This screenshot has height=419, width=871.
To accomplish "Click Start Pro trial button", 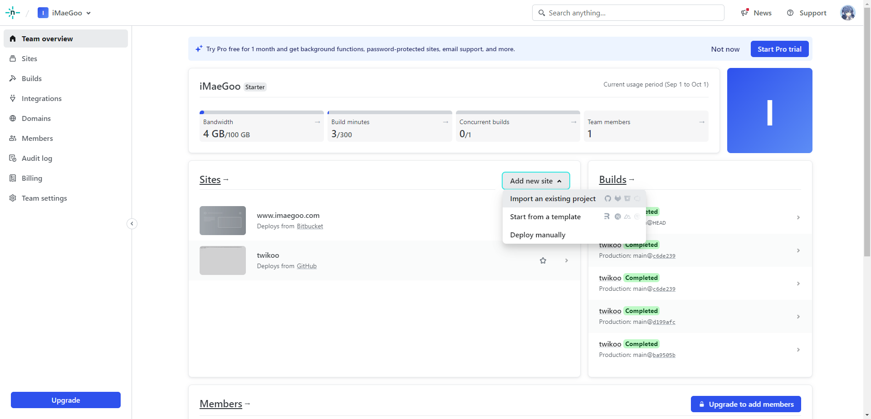I will (779, 49).
